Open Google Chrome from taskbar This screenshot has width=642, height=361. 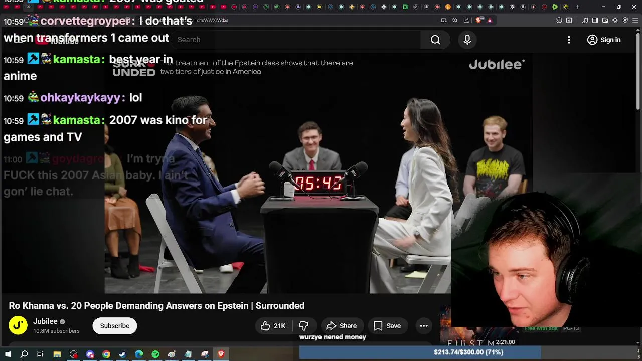point(106,354)
